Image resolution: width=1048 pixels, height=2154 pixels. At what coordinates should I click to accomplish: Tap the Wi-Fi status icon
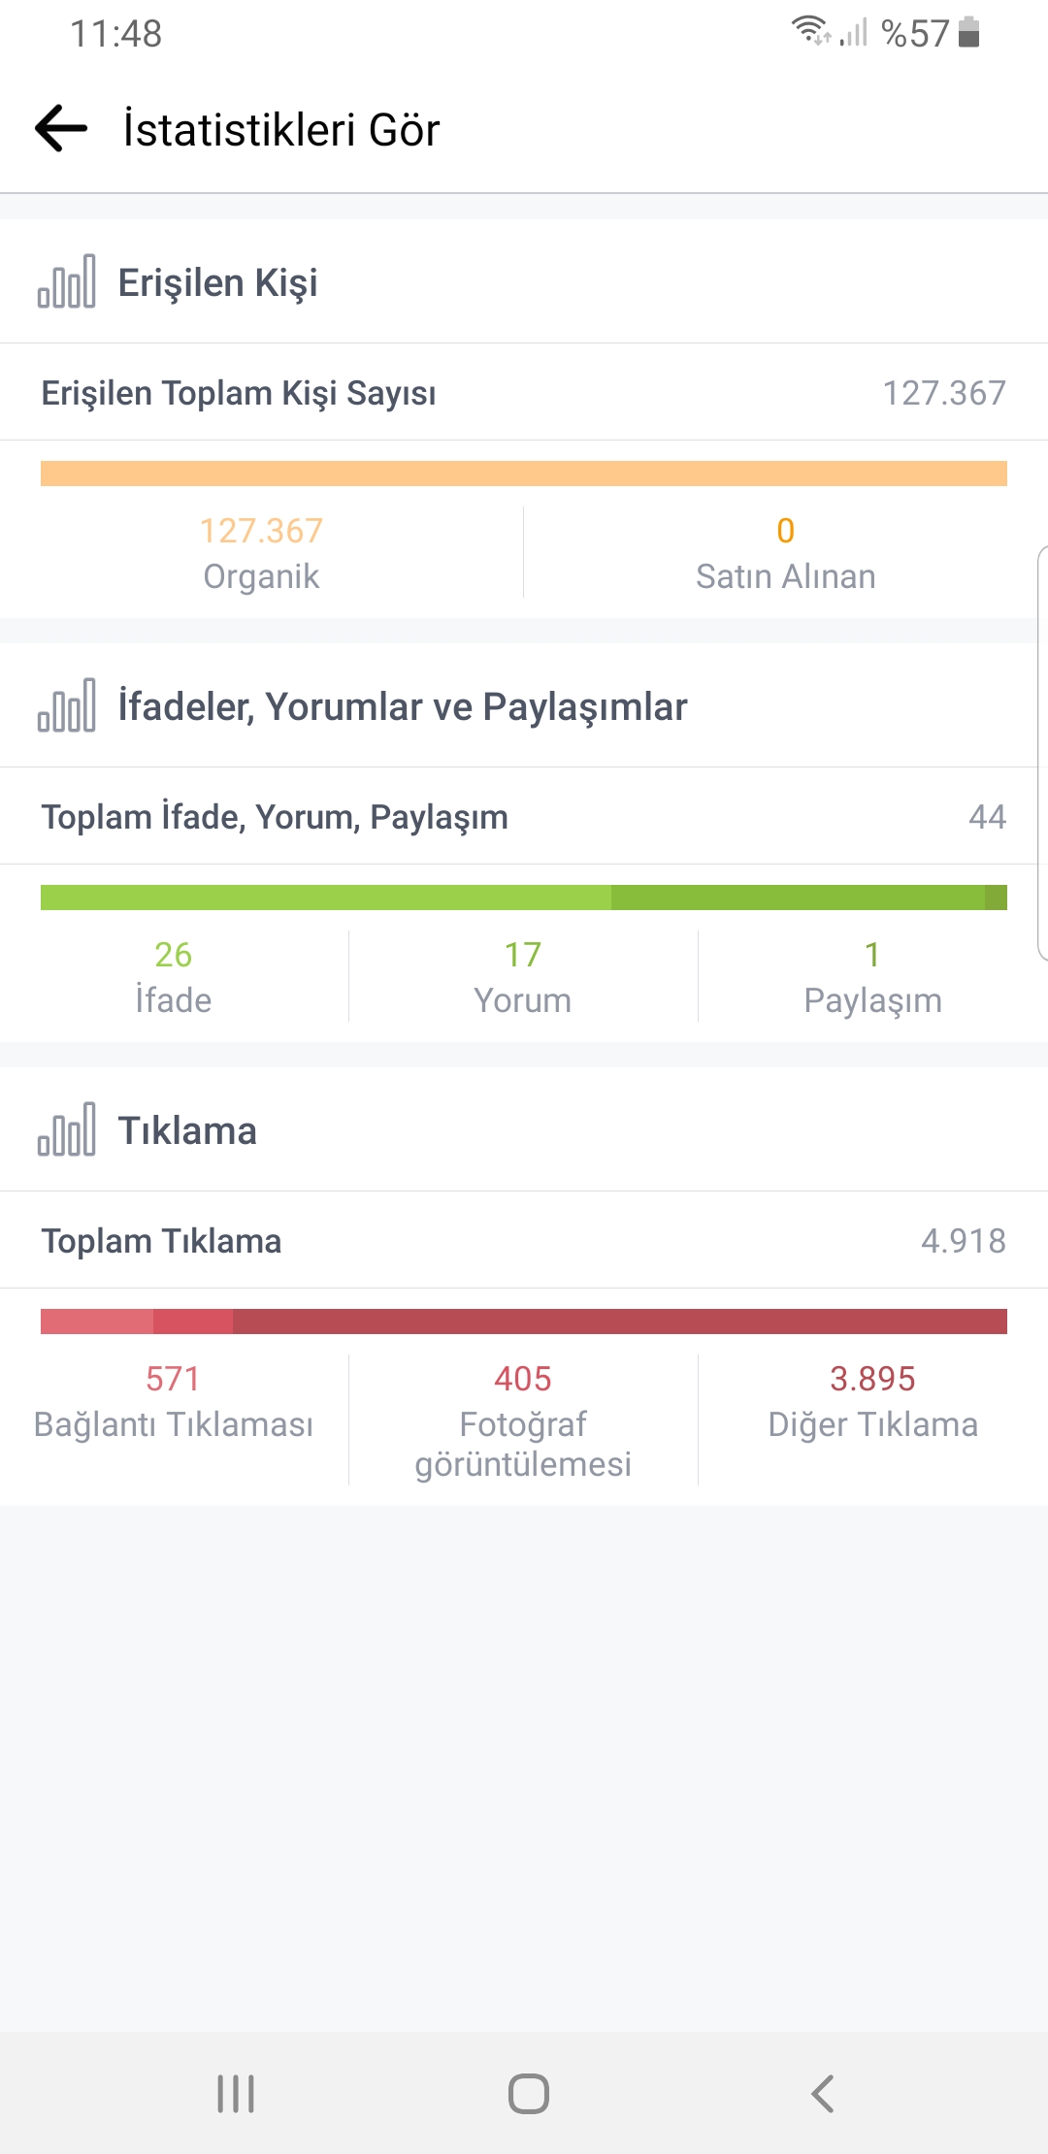[810, 32]
